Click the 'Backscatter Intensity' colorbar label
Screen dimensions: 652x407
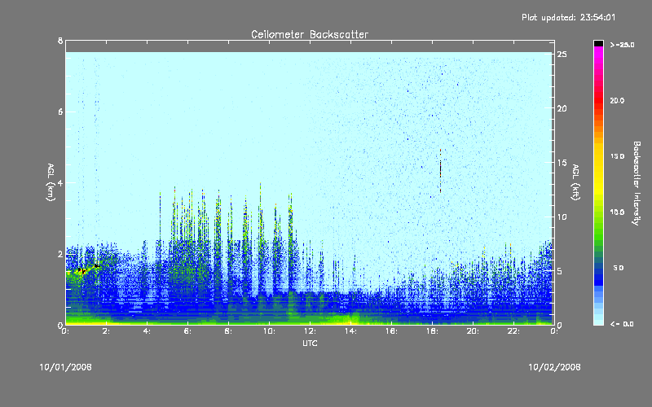click(x=637, y=183)
